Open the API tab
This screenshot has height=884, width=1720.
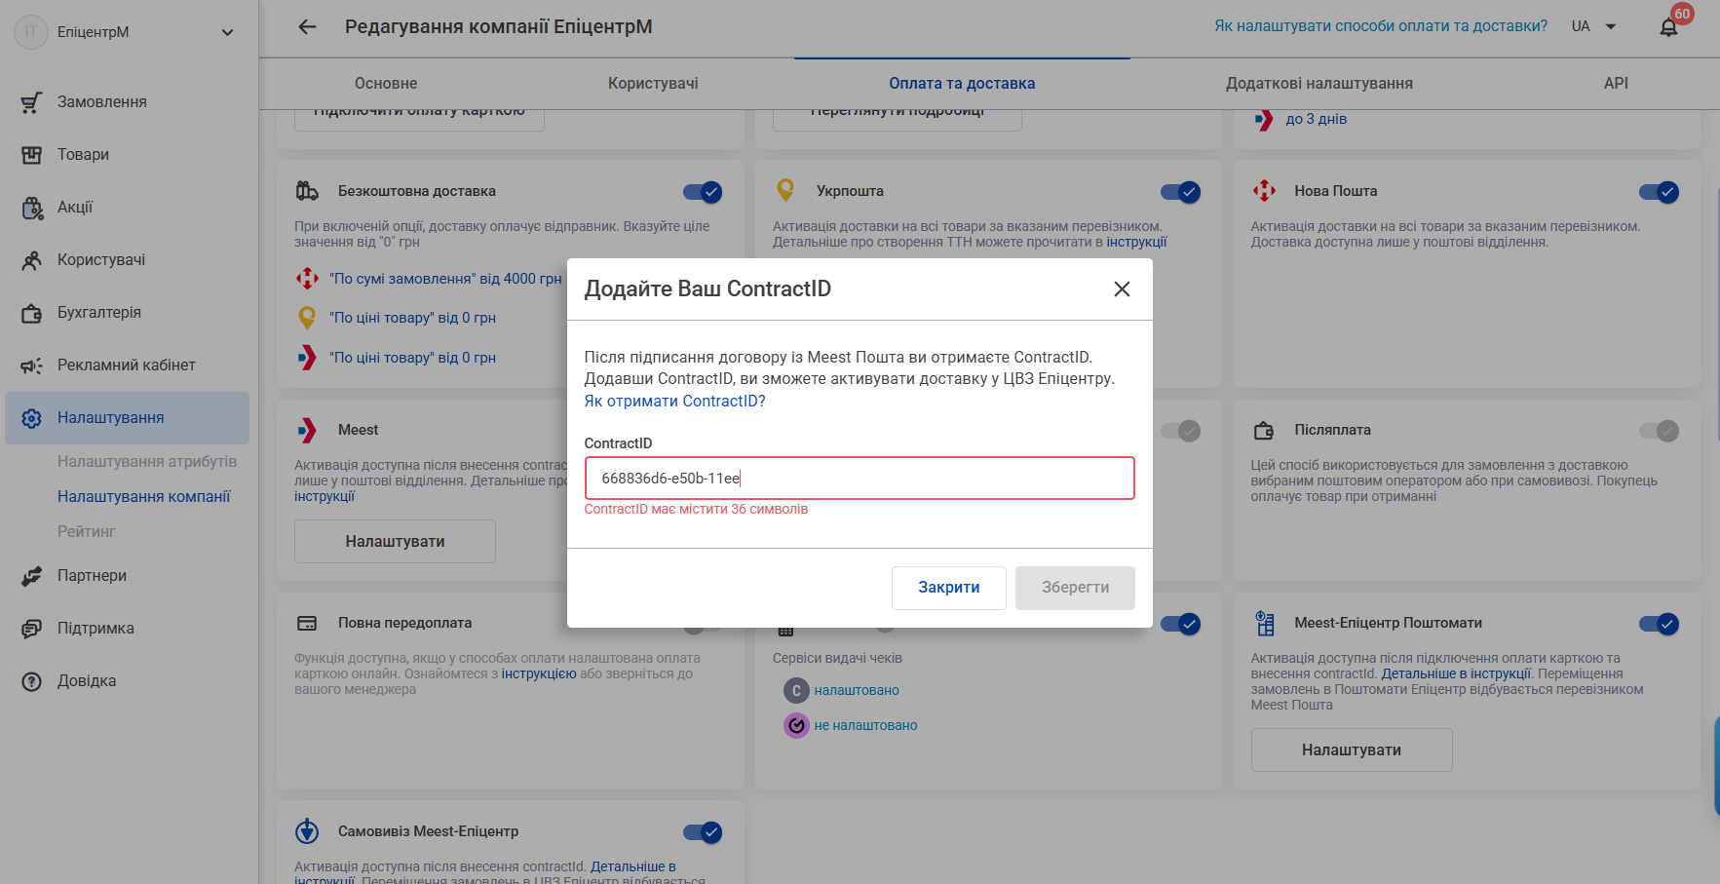(x=1616, y=84)
